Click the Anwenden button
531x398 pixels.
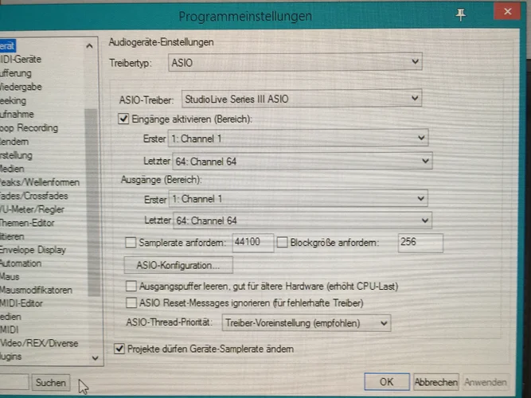tap(486, 382)
